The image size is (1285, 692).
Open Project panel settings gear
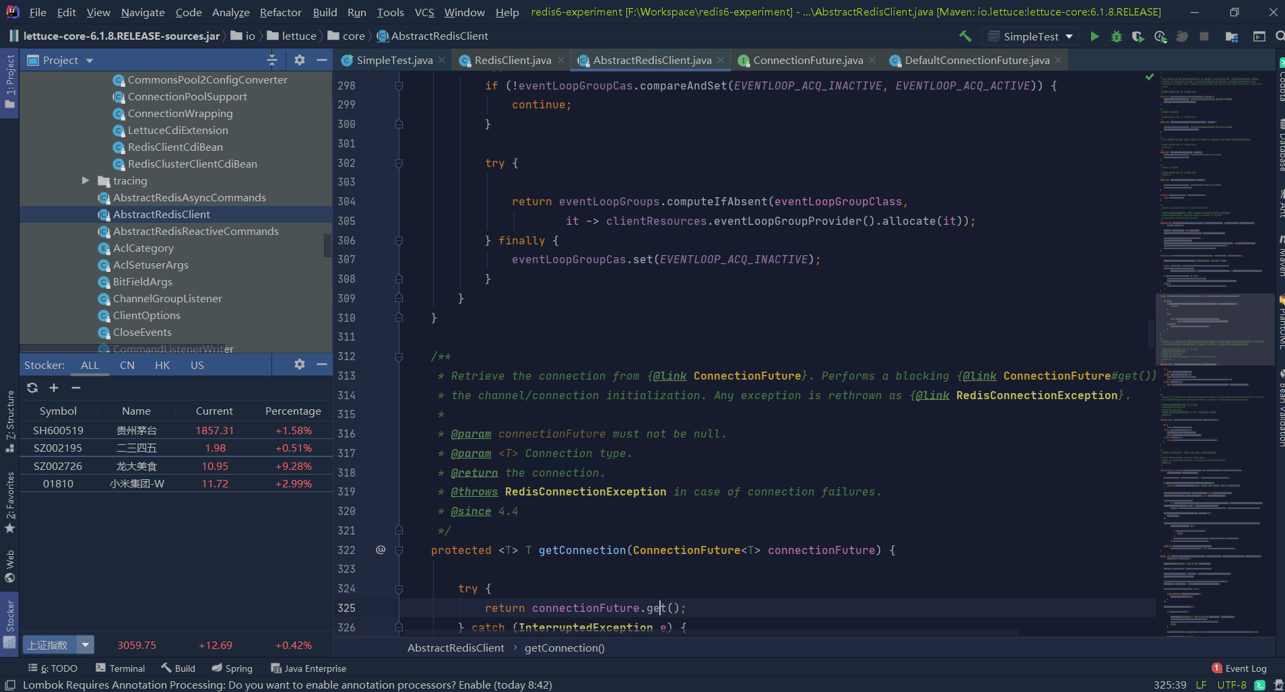click(x=300, y=60)
